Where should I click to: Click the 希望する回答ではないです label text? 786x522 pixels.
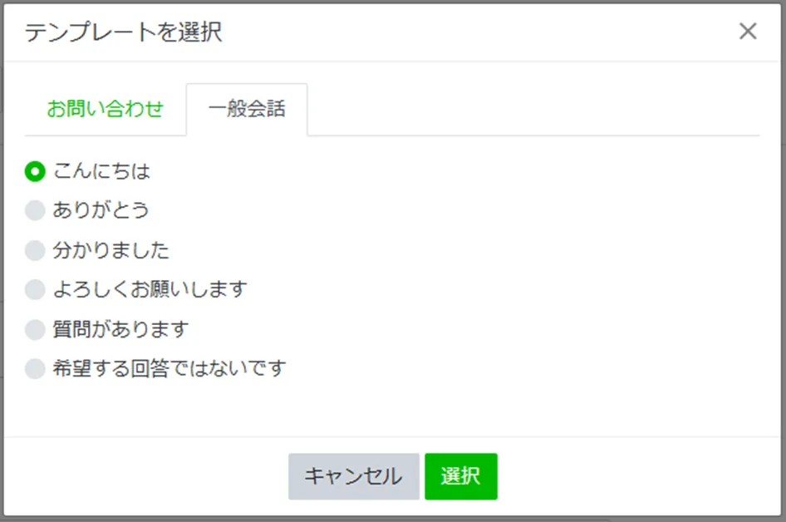pos(169,368)
